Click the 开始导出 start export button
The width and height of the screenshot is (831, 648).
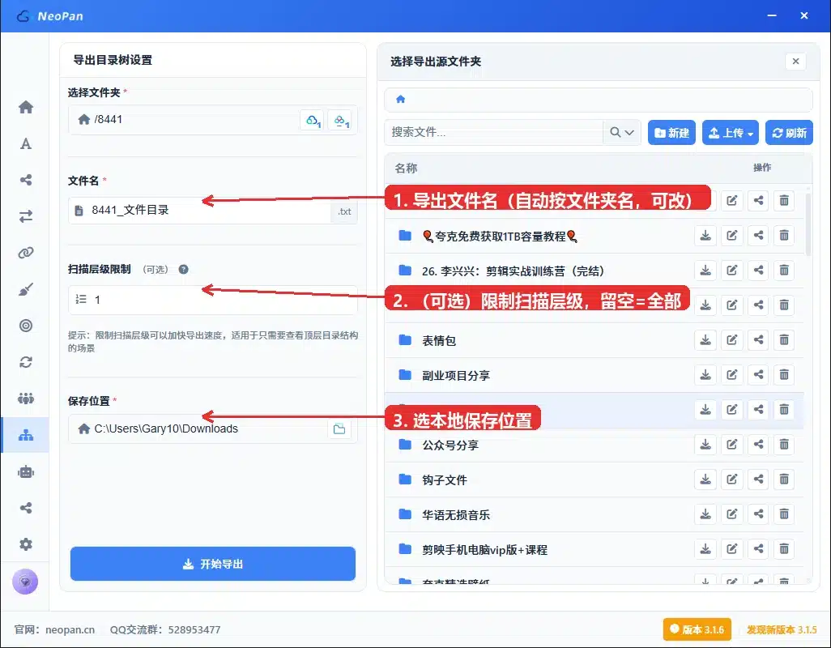pos(212,564)
